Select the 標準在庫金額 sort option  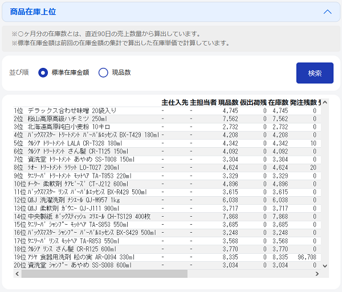(x=43, y=72)
